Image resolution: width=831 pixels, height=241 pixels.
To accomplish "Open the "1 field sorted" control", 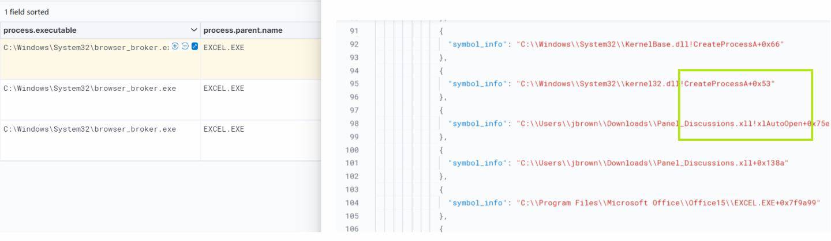I will 26,12.
